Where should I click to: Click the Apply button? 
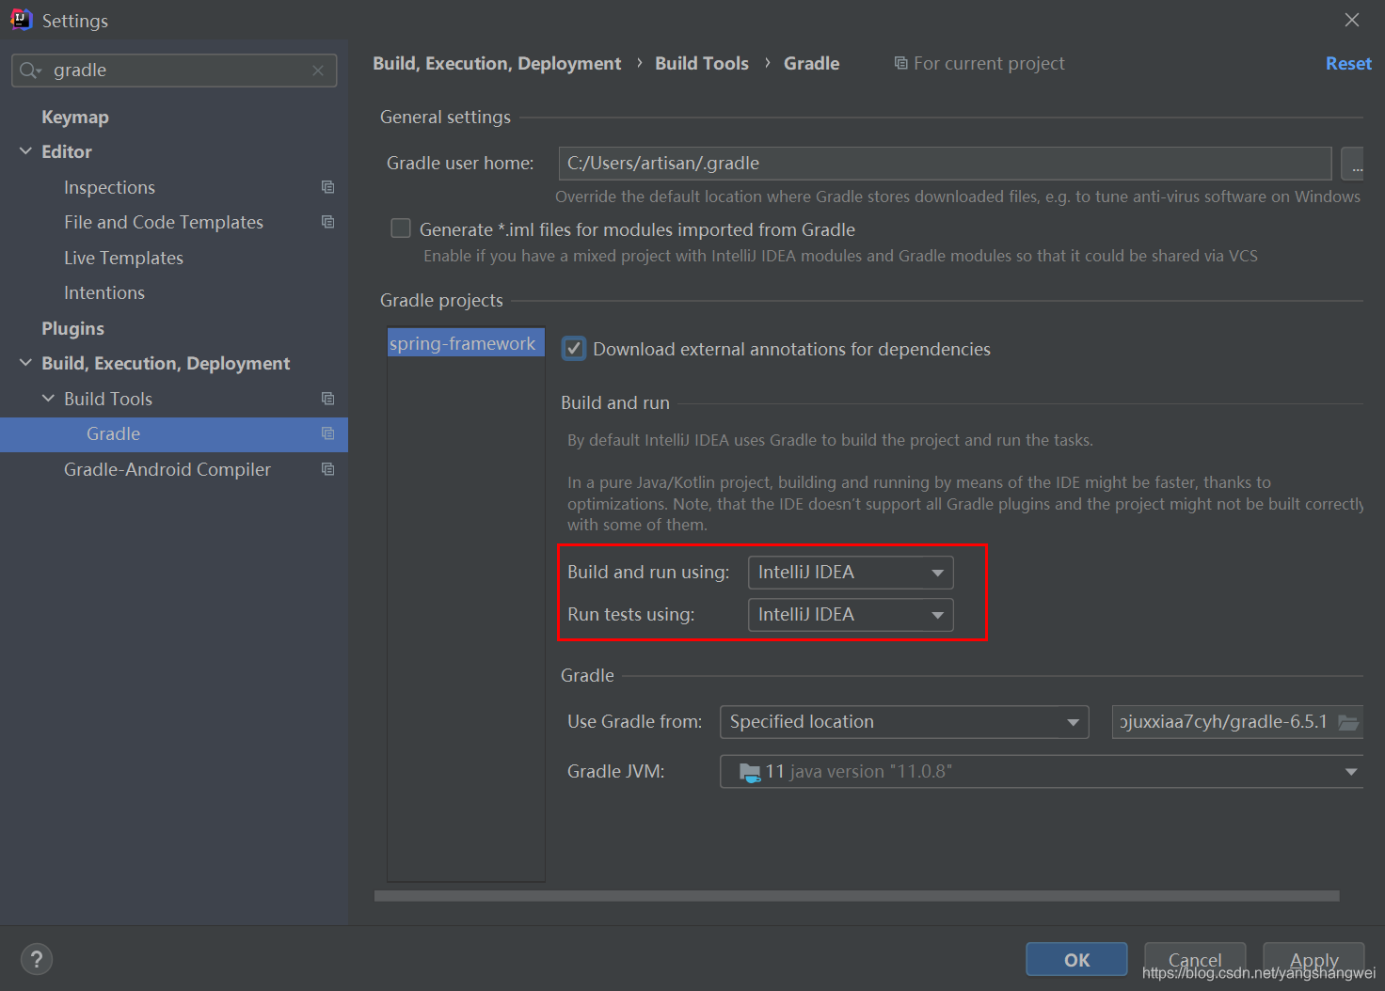(1313, 959)
